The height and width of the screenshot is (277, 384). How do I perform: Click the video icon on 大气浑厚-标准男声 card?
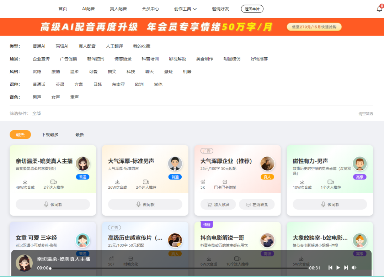click(x=146, y=182)
